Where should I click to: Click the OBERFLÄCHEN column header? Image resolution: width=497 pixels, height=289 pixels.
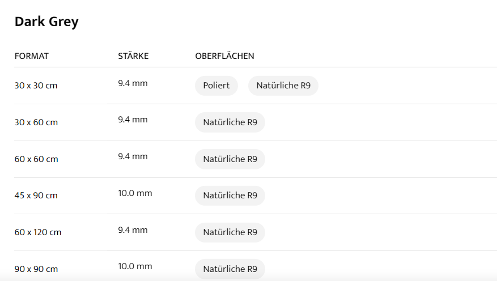pyautogui.click(x=224, y=56)
